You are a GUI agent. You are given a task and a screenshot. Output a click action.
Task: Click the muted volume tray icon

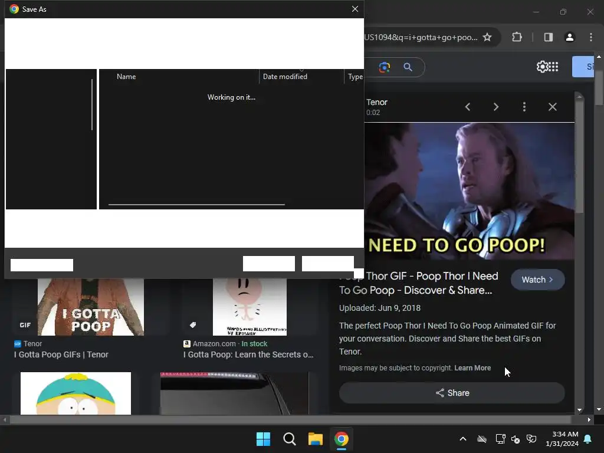pyautogui.click(x=516, y=439)
